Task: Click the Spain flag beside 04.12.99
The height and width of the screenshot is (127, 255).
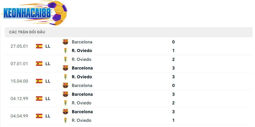Action: (39, 98)
